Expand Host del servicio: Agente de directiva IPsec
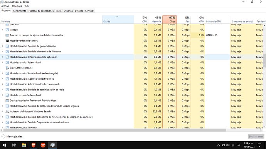Viewport: 266px width, 149px height. pyautogui.click(x=2, y=79)
